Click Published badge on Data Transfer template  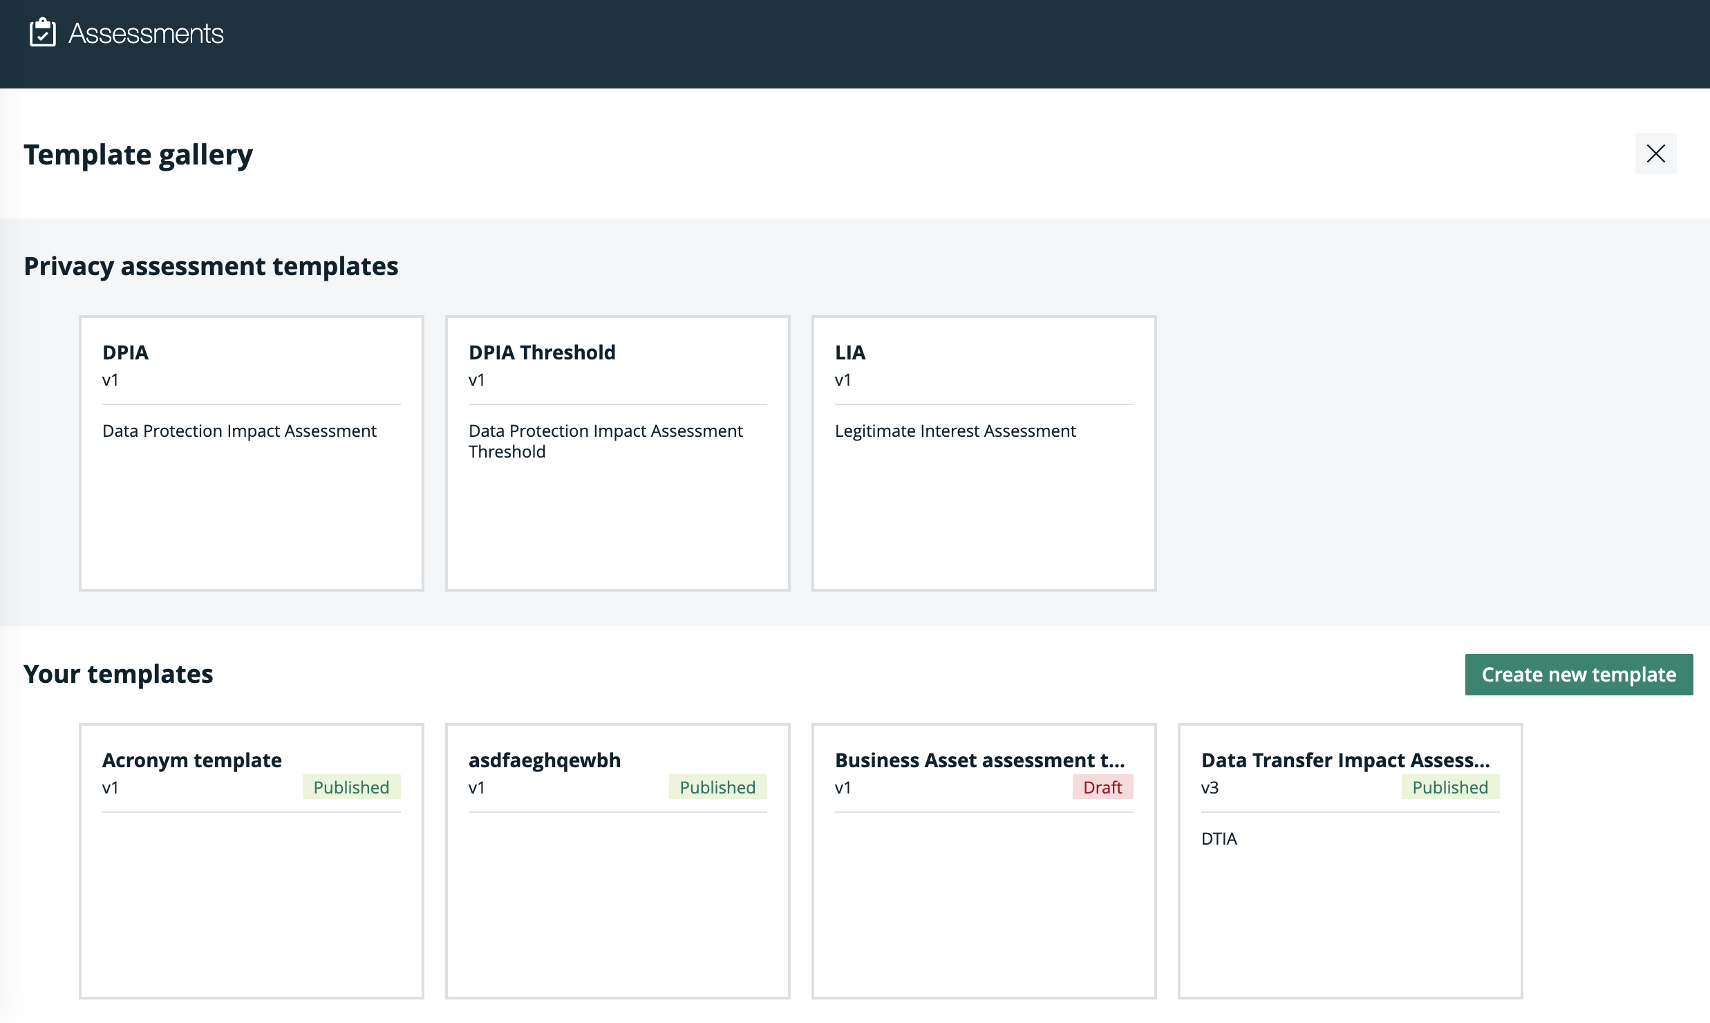coord(1449,787)
